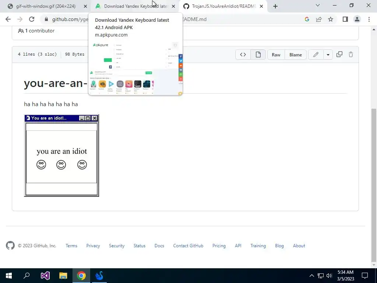Switch to the gif-with-window.gif tab
Viewport: 377px width, 283px height.
pyautogui.click(x=45, y=6)
